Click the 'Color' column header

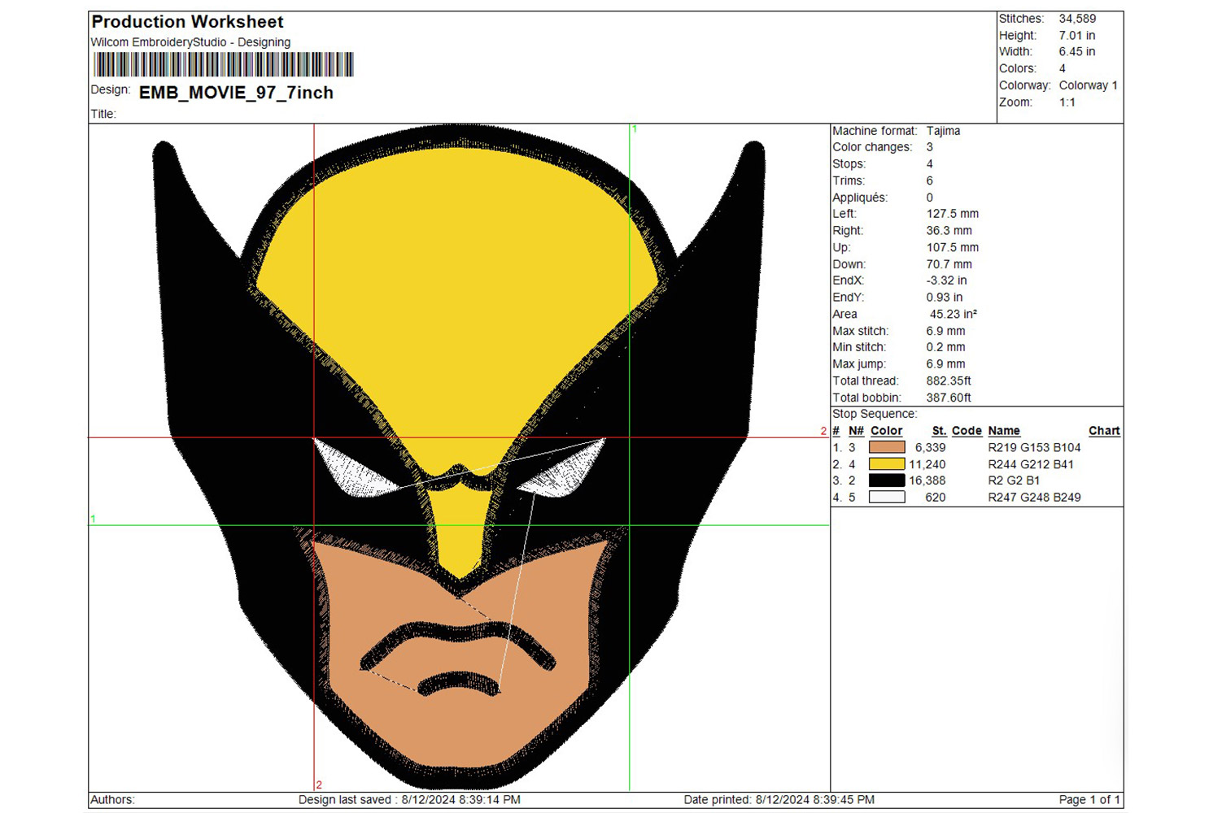tap(886, 431)
